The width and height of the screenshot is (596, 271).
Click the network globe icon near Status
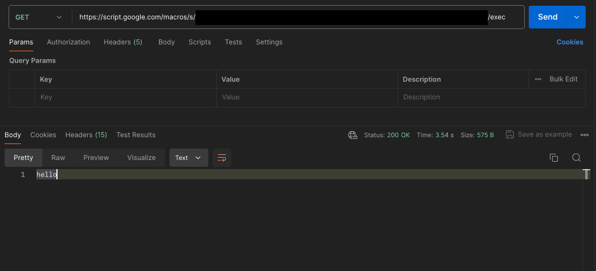(x=352, y=135)
